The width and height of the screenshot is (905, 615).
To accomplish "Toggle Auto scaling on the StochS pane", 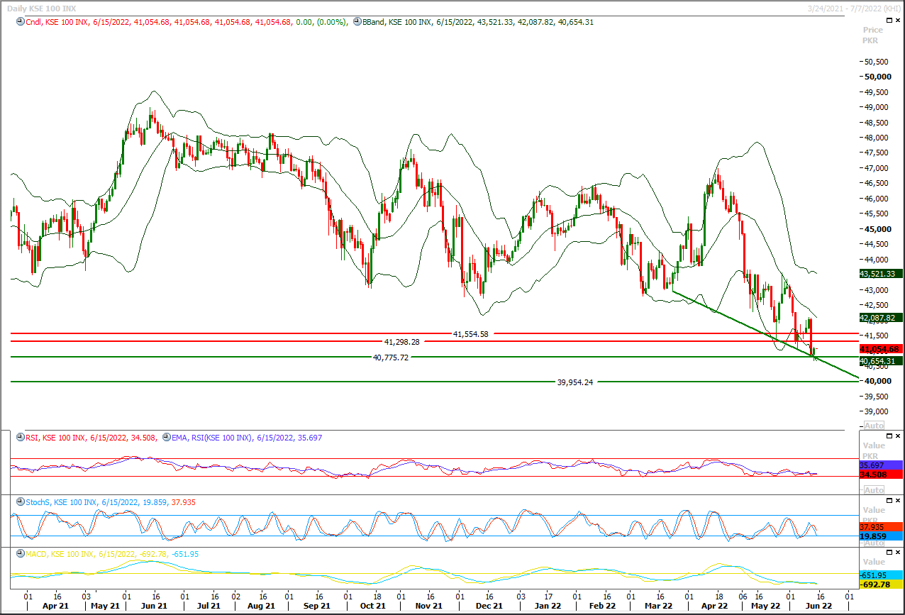I will coord(874,543).
